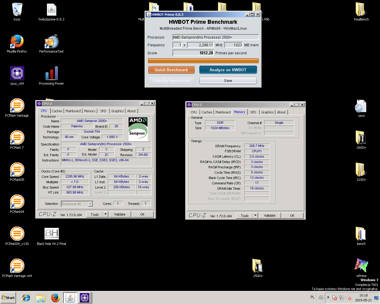Click Validate in left CPU-Z window
380x304 pixels.
click(x=120, y=214)
